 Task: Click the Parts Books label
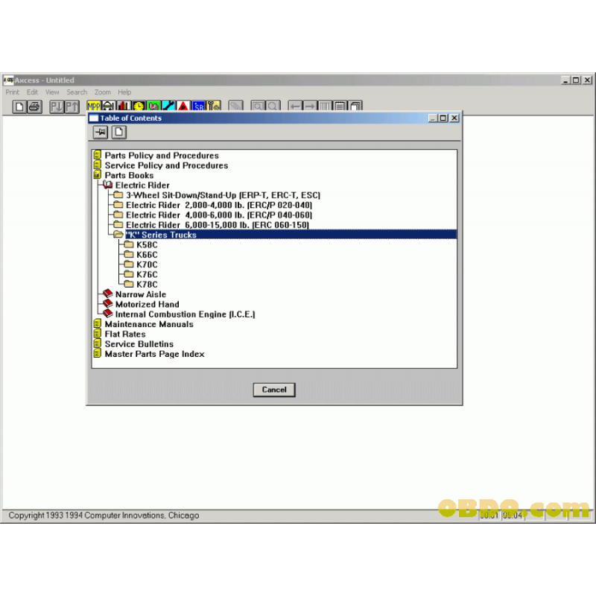[x=129, y=175]
